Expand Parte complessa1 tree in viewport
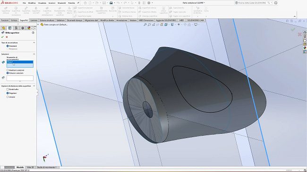The height and width of the screenshot is (172, 307). click(38, 25)
